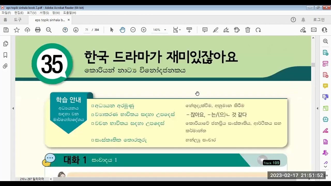Image resolution: width=331 pixels, height=186 pixels.
Task: Print the document via printer icon
Action: click(38, 30)
